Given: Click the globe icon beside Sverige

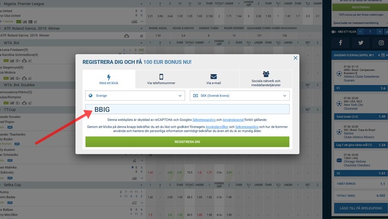Looking at the screenshot, I should [91, 96].
